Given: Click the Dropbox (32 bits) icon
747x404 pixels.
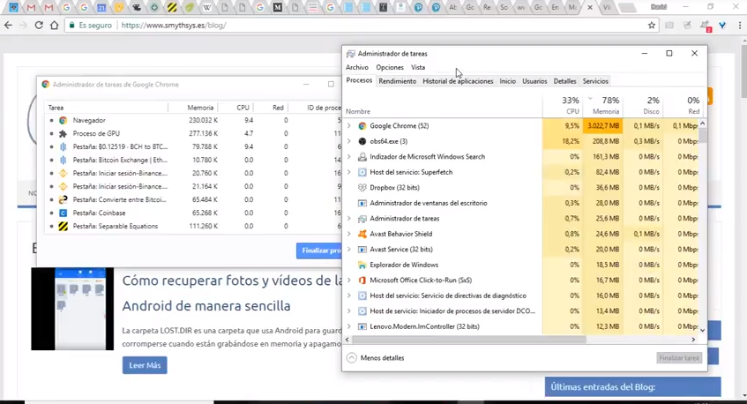Looking at the screenshot, I should [x=362, y=188].
